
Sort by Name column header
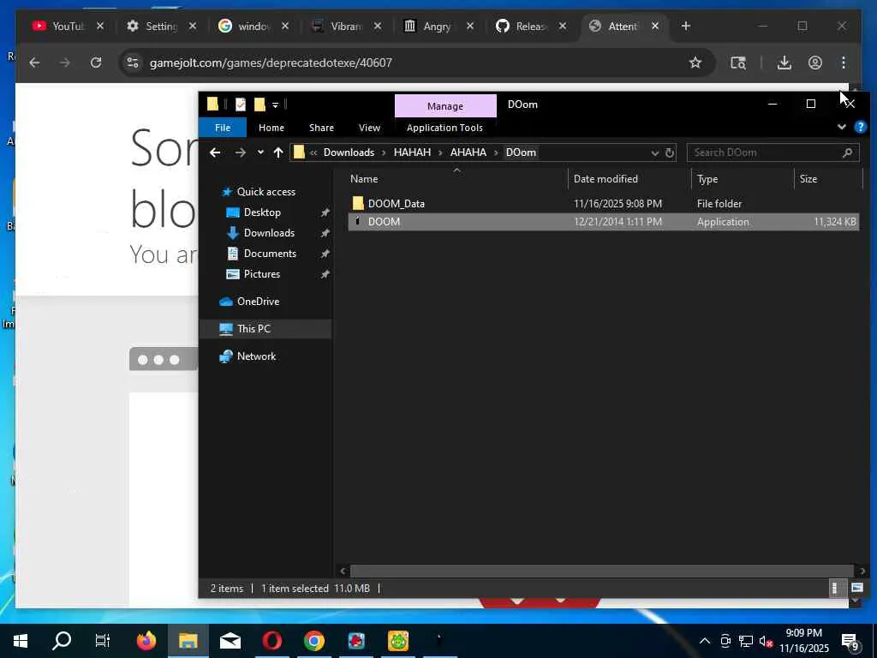tap(363, 179)
